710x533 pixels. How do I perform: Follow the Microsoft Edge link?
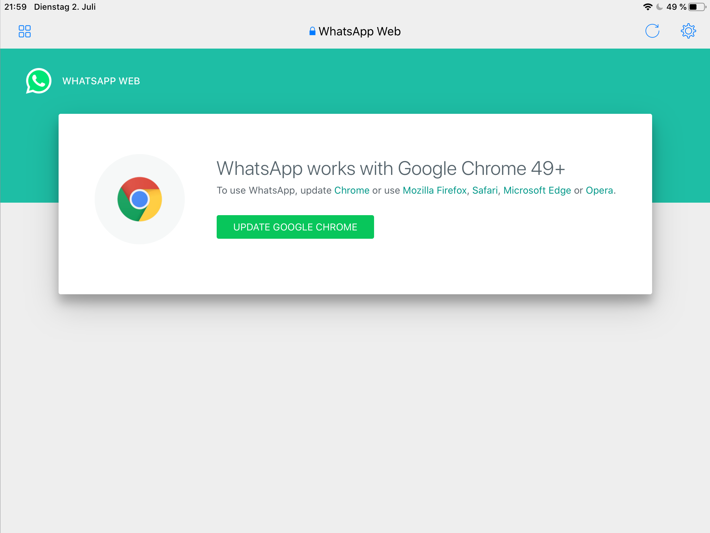(x=537, y=191)
